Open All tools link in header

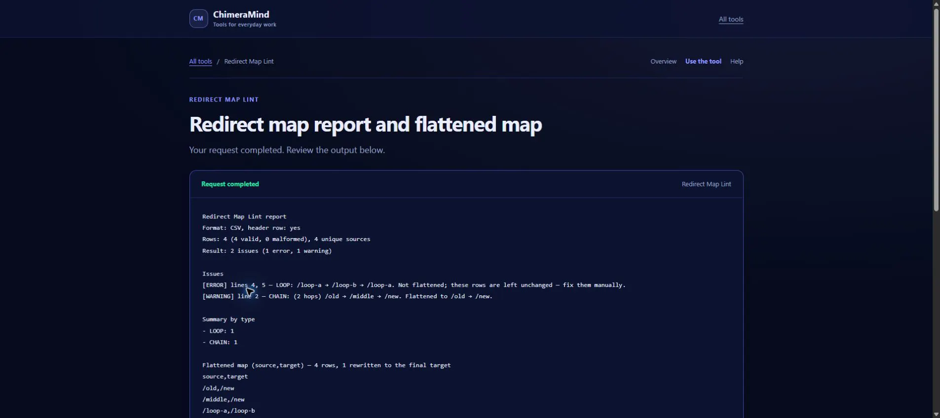[x=731, y=19]
